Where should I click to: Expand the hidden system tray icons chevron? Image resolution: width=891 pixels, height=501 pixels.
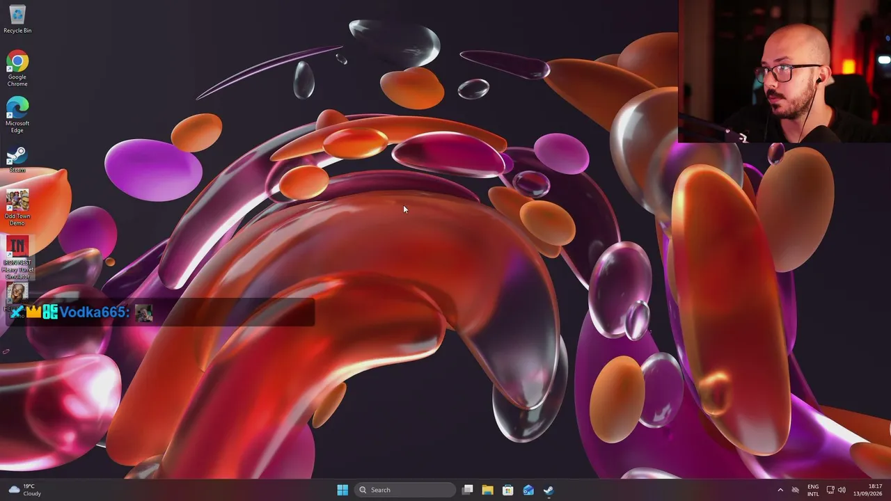pyautogui.click(x=780, y=490)
